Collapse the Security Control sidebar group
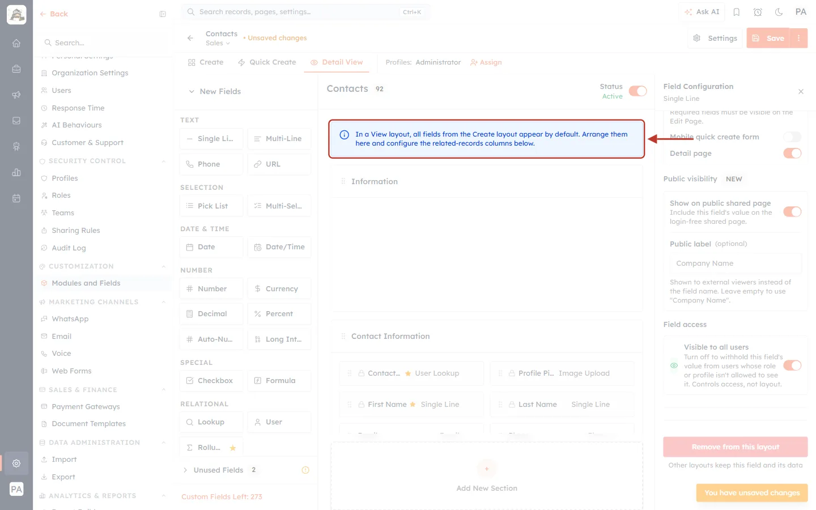 164,161
